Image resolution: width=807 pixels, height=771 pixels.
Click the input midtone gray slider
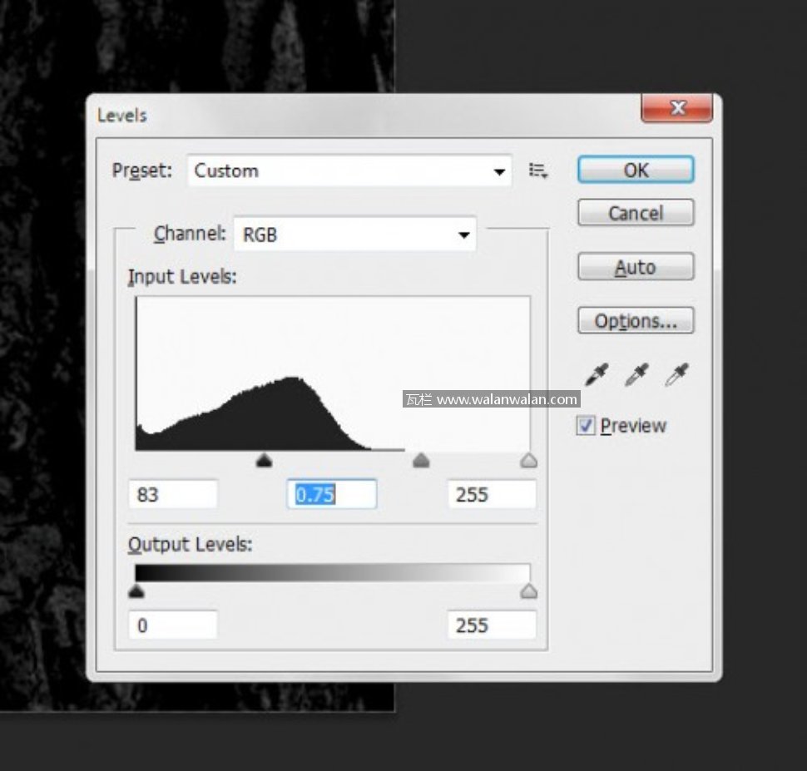point(422,461)
